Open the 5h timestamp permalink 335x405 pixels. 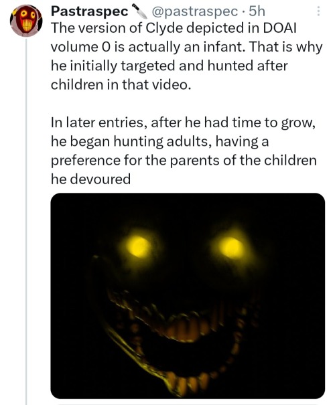coord(257,11)
